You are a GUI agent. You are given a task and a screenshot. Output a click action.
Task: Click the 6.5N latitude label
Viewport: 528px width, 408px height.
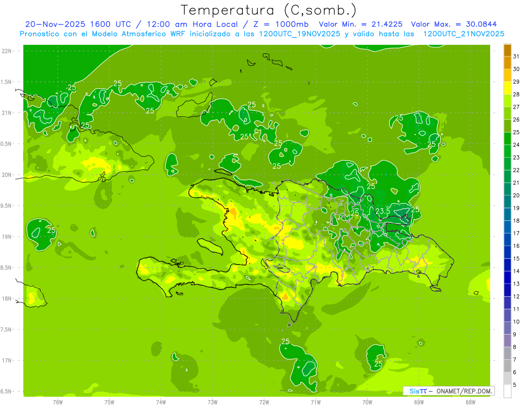click(x=7, y=392)
